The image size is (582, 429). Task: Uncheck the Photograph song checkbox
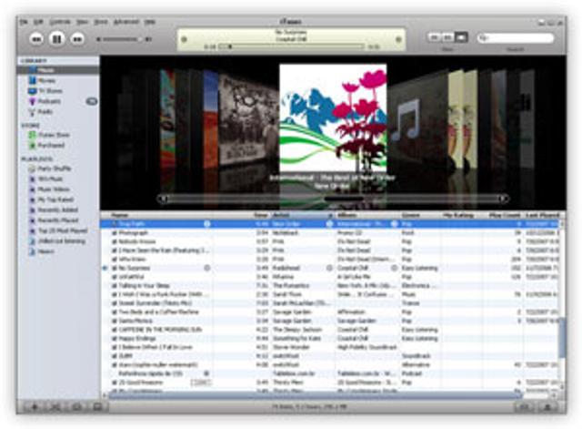(115, 233)
